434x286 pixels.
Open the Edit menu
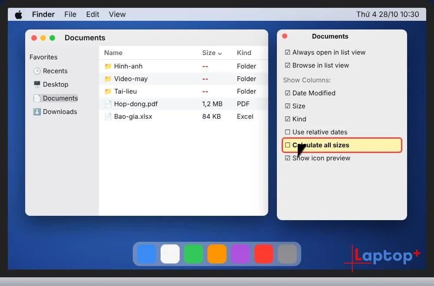click(92, 14)
